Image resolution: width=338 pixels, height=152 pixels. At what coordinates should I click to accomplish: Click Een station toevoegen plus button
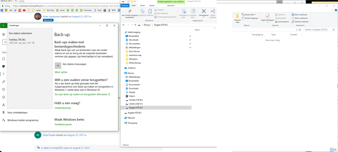pos(58,66)
